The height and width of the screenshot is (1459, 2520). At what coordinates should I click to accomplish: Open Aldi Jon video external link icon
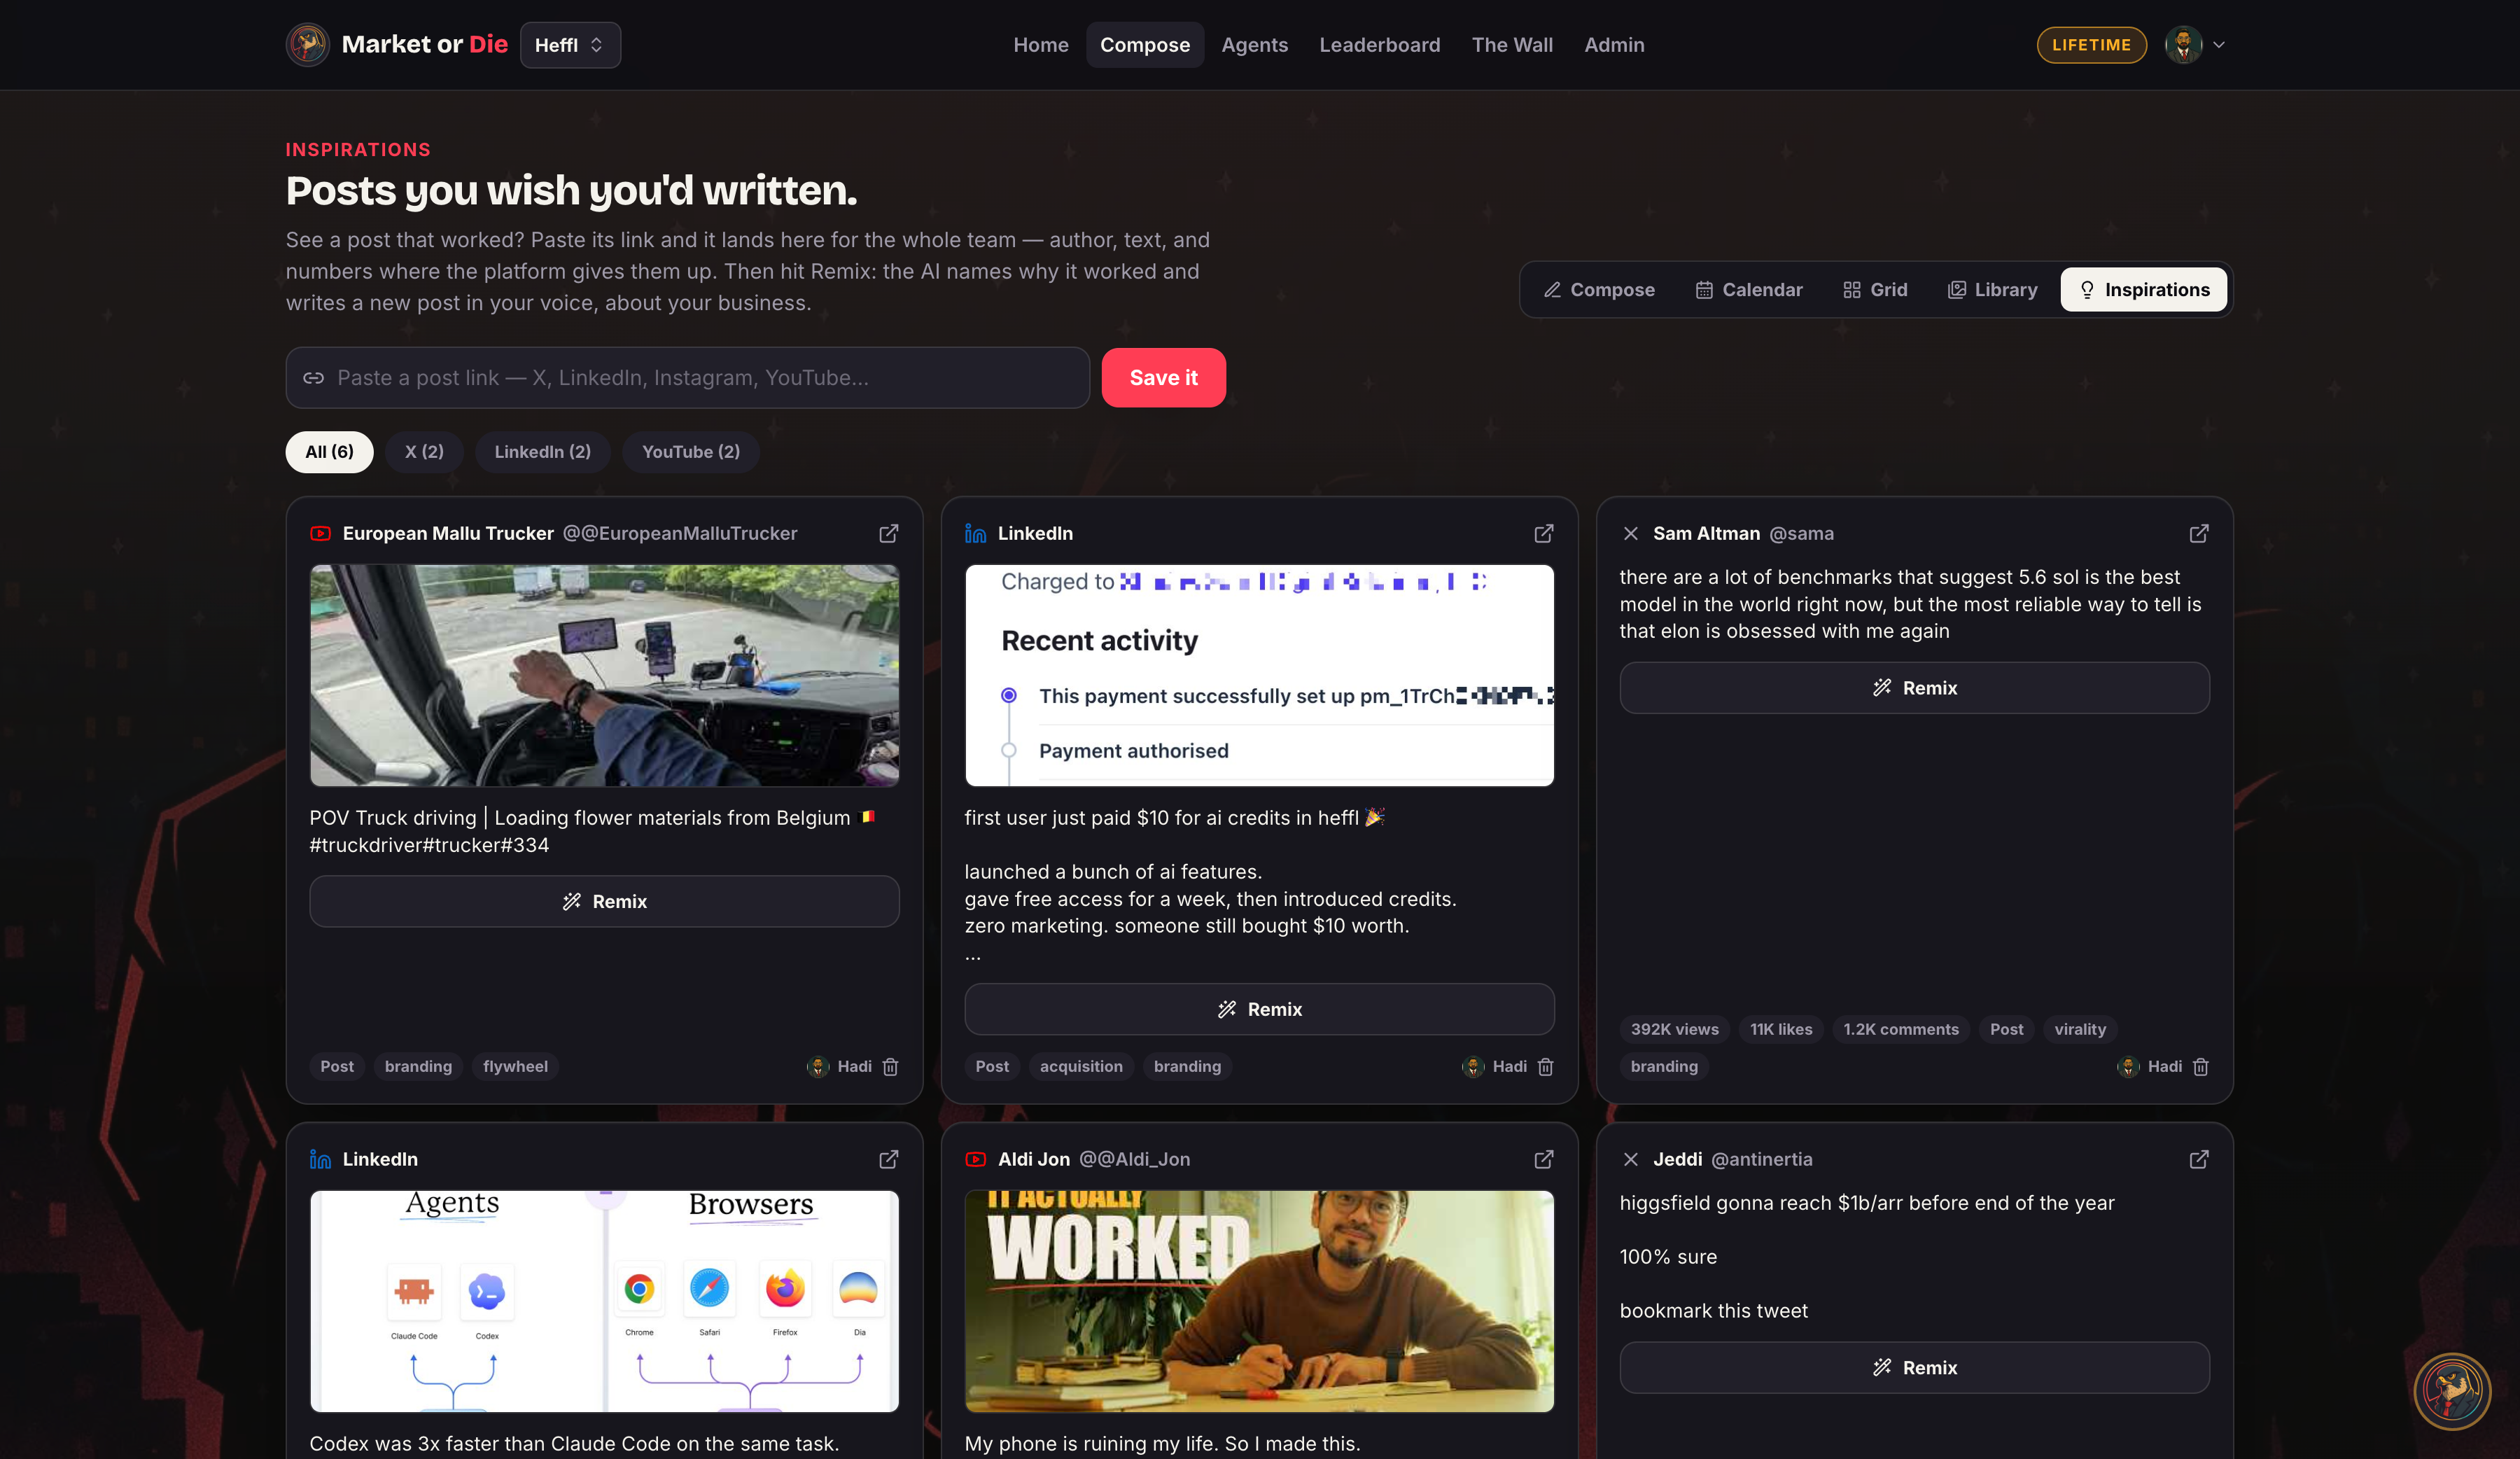[1543, 1160]
